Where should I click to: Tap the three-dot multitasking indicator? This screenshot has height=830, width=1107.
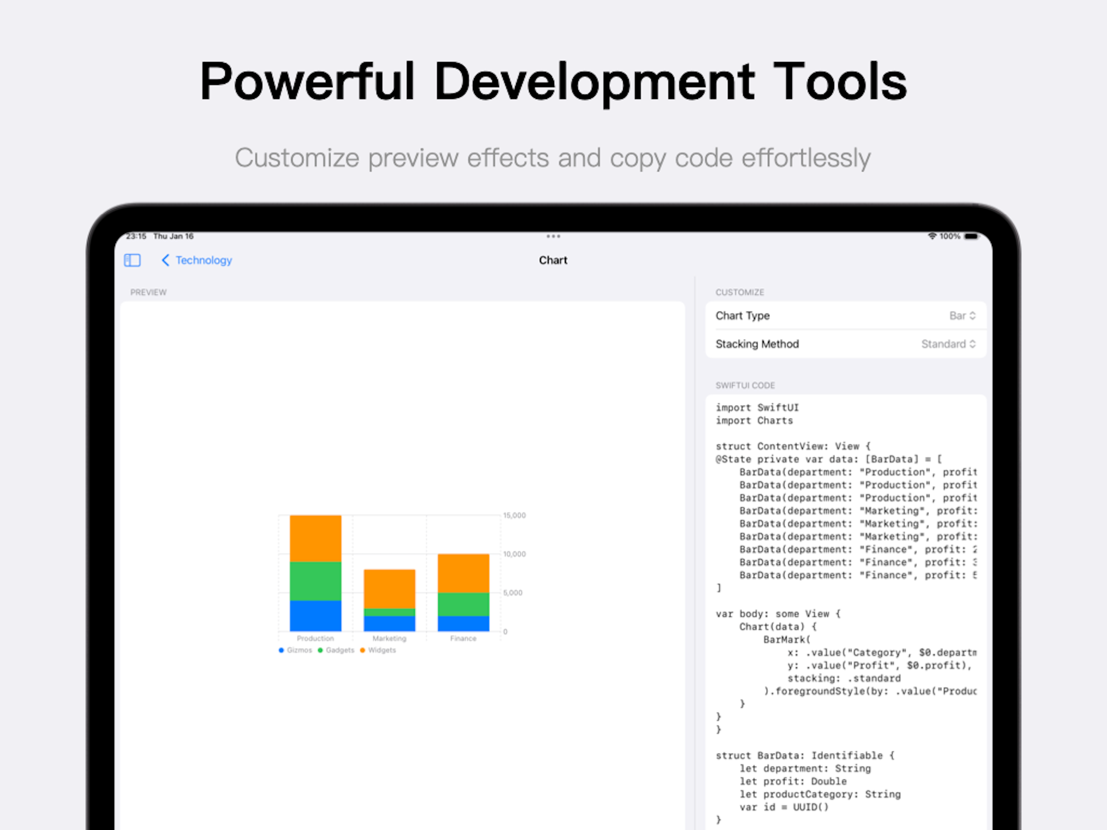(x=553, y=236)
